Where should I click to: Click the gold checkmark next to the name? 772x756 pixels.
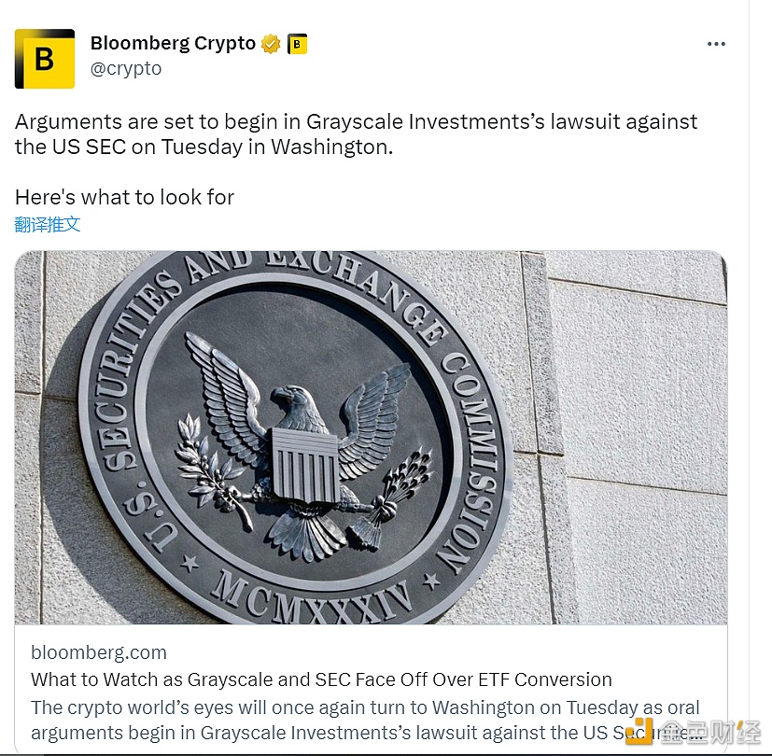270,42
